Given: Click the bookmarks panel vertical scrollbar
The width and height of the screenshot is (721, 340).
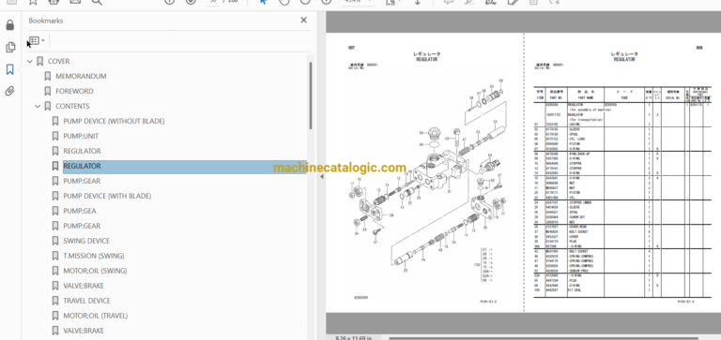Looking at the screenshot, I should coord(311,96).
